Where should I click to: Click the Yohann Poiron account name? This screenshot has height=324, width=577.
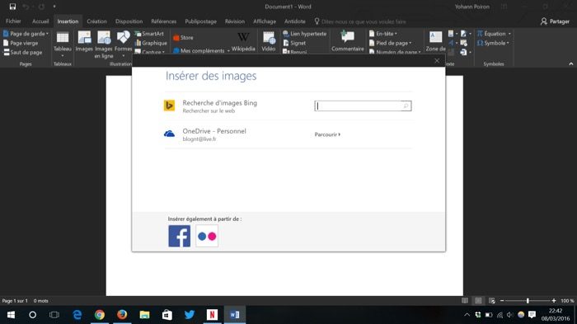(x=471, y=7)
